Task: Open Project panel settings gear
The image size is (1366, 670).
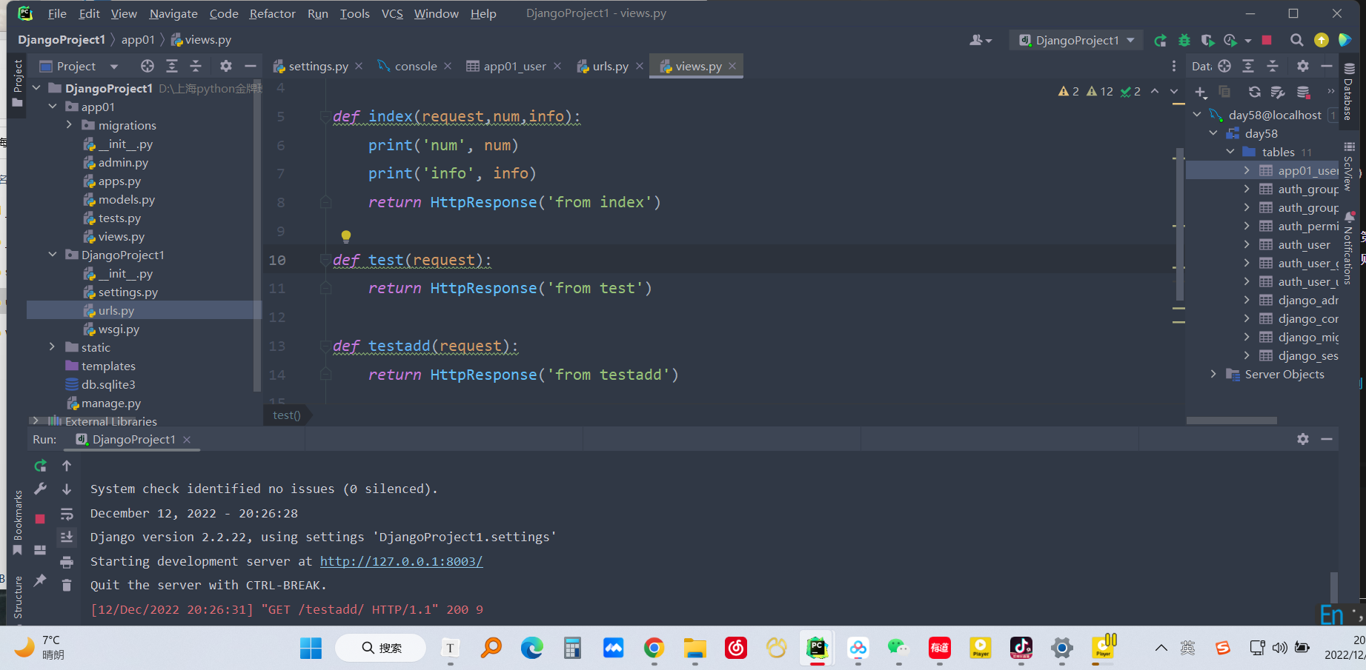Action: (226, 66)
